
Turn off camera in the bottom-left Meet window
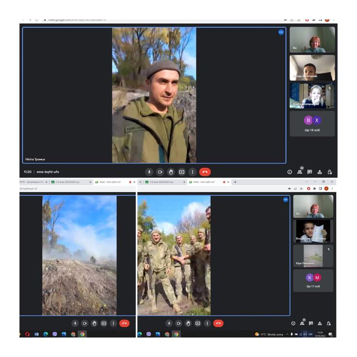click(85, 324)
